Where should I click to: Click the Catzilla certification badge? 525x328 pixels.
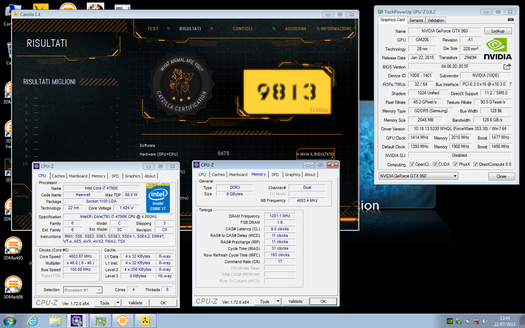181,85
